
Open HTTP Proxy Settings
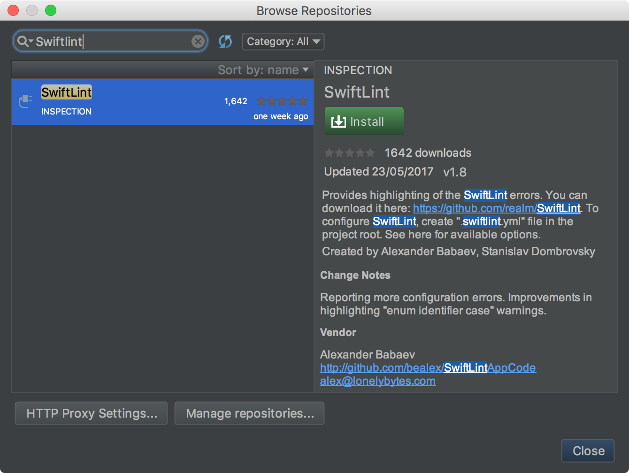92,413
